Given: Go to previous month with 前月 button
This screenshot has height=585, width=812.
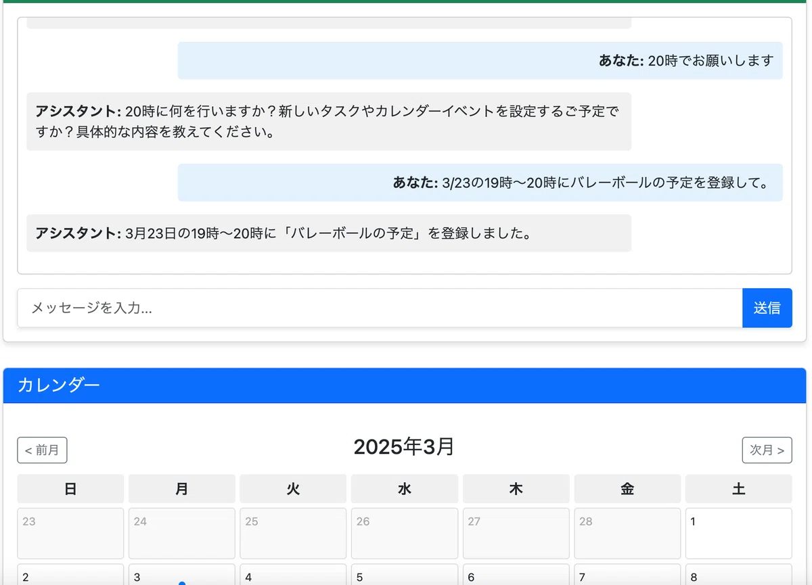Looking at the screenshot, I should (x=42, y=450).
